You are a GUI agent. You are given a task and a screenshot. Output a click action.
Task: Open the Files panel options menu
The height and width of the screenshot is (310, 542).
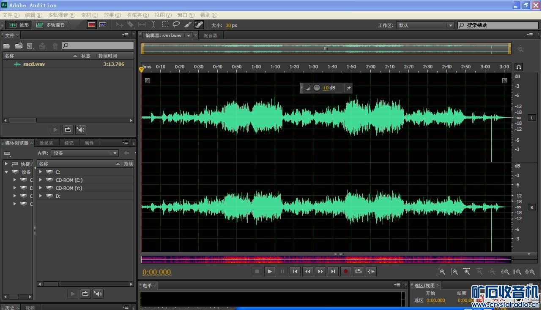click(125, 35)
